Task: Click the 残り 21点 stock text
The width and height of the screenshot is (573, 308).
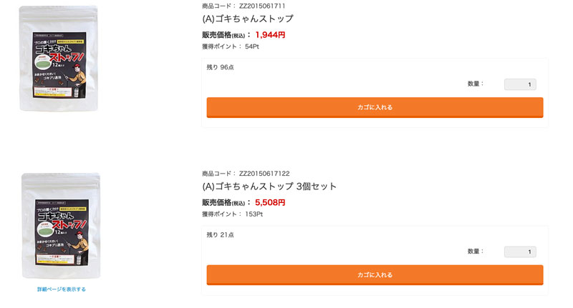Action: [221, 235]
